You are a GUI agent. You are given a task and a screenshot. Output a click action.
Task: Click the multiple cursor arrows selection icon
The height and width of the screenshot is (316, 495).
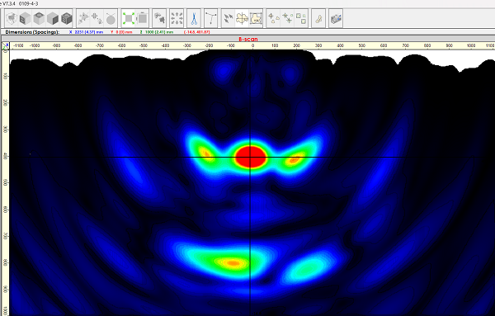pyautogui.click(x=228, y=18)
